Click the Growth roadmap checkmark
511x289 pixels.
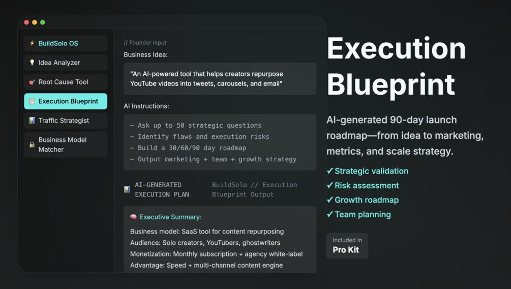[330, 200]
